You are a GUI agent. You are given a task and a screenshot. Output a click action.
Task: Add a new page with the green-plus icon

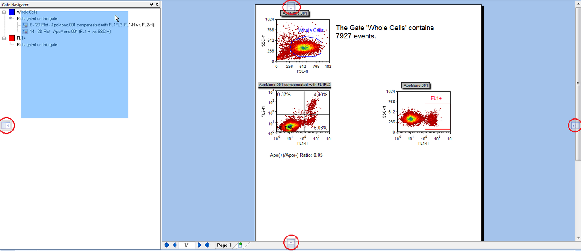(240, 245)
